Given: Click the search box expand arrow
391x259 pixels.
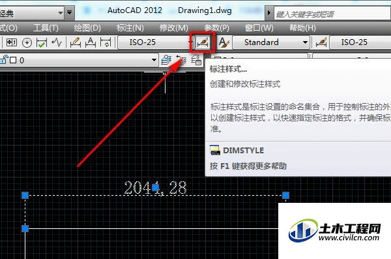Looking at the screenshot, I should pyautogui.click(x=268, y=13).
